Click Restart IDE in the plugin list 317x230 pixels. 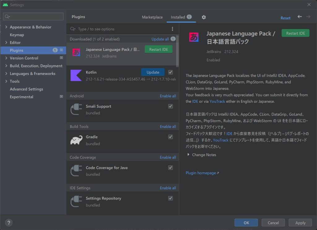(x=158, y=49)
